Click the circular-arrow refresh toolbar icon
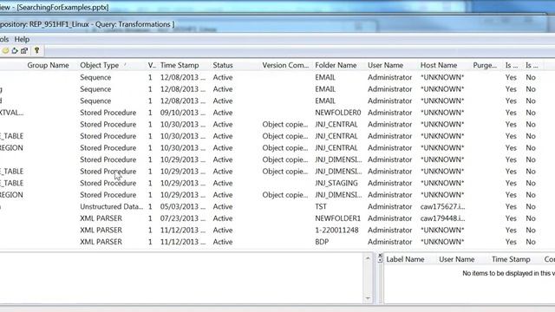Viewport: 555px width, 312px height. coord(15,51)
